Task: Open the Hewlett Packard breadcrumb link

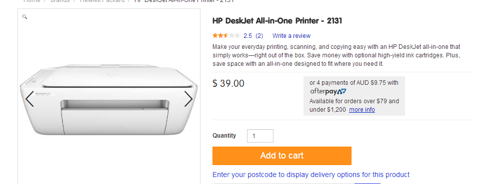Action: 102,1
